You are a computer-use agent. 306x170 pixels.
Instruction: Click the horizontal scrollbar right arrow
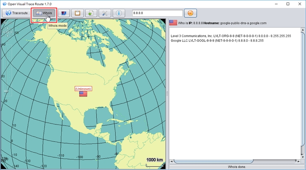point(299,161)
